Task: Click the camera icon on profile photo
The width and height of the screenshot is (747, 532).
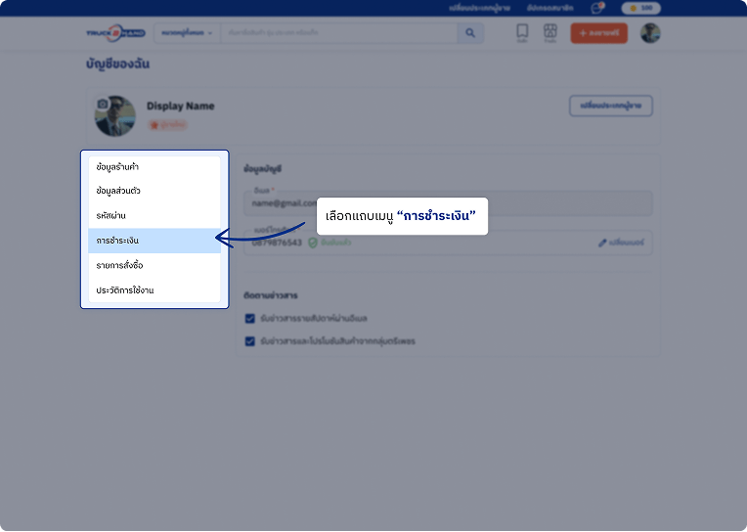Action: (102, 103)
